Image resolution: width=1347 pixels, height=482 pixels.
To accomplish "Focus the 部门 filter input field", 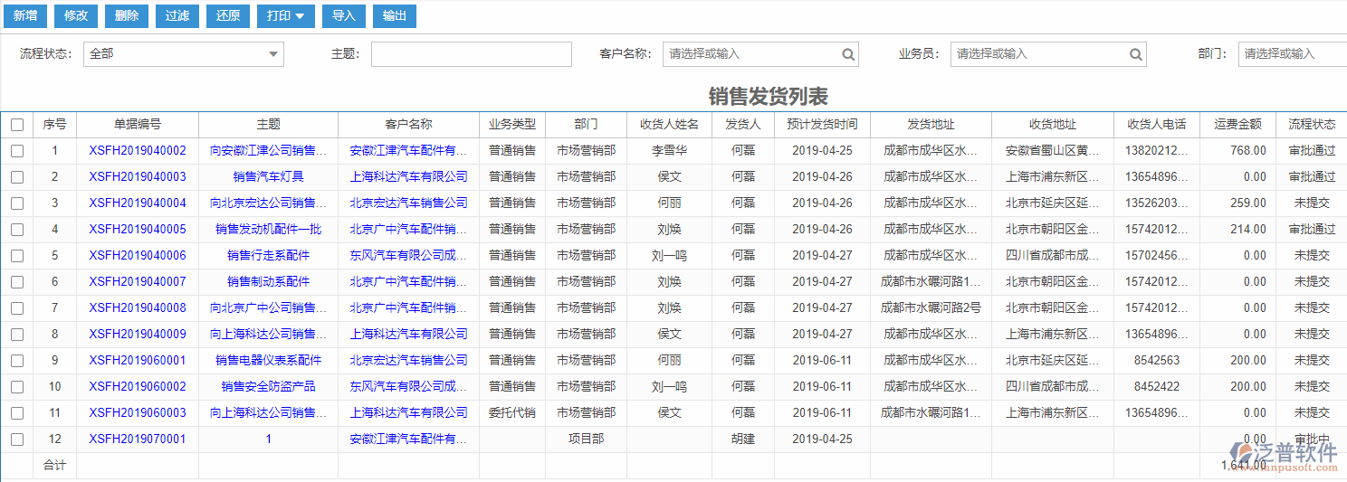I will [1293, 54].
